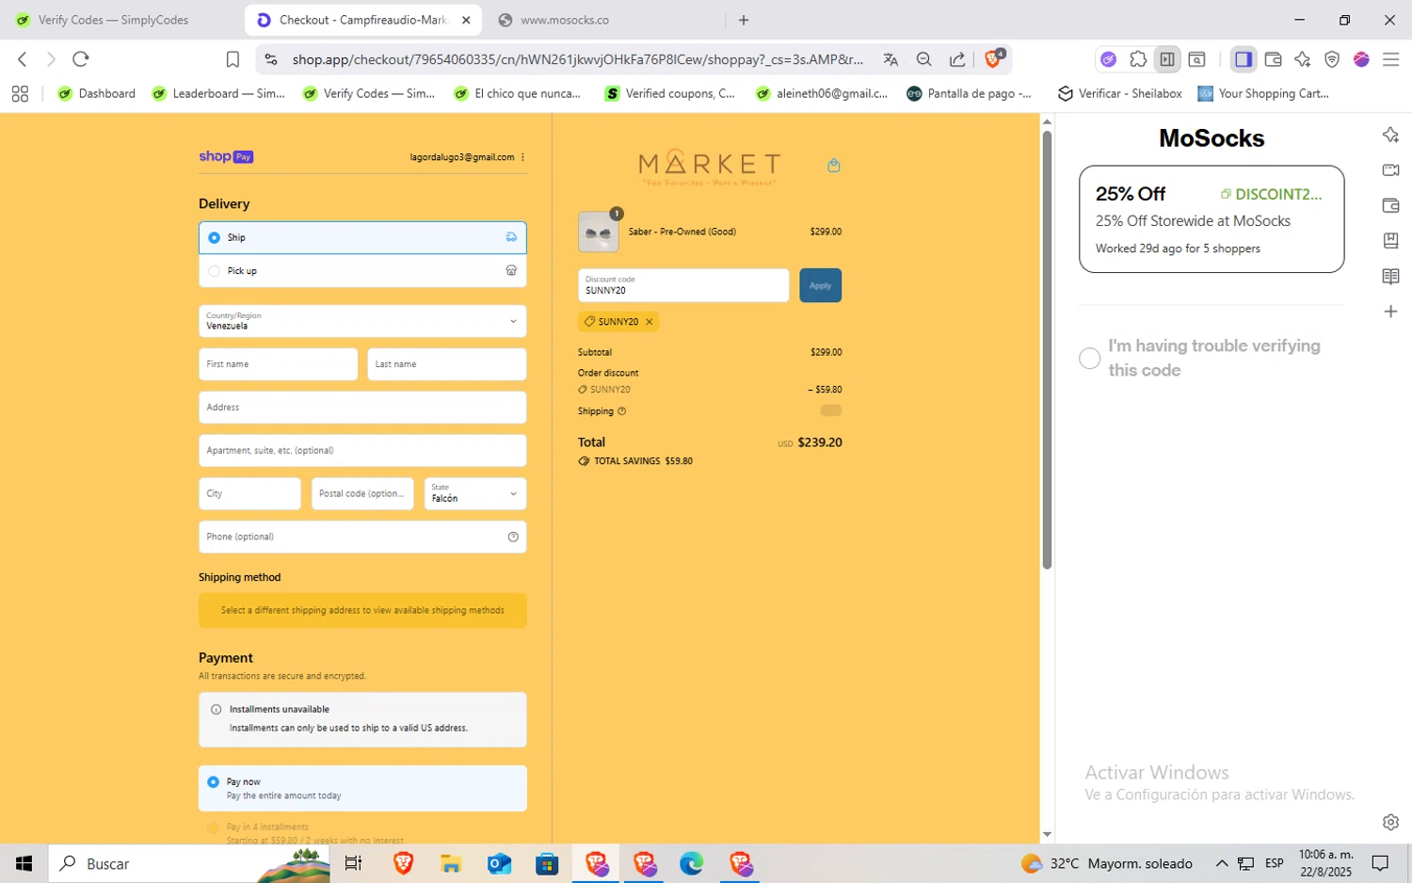The width and height of the screenshot is (1412, 883).
Task: Select the Ship delivery option
Action: [362, 238]
